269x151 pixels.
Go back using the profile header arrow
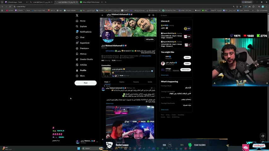click(102, 15)
